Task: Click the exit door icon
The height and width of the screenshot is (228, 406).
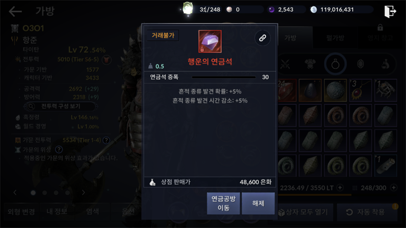Action: [x=390, y=11]
